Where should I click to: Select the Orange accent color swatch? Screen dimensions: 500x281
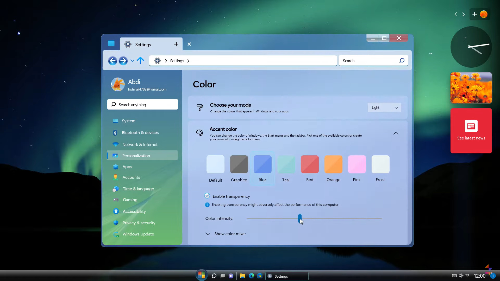click(x=333, y=164)
